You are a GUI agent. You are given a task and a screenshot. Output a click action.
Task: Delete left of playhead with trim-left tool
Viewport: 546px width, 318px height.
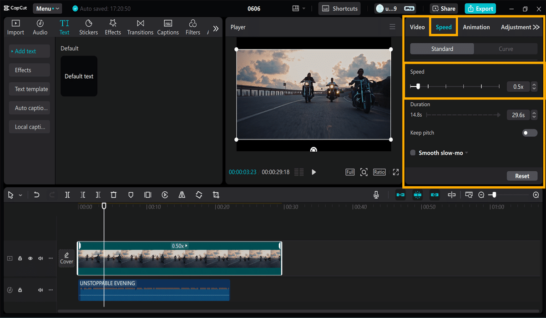tap(83, 195)
